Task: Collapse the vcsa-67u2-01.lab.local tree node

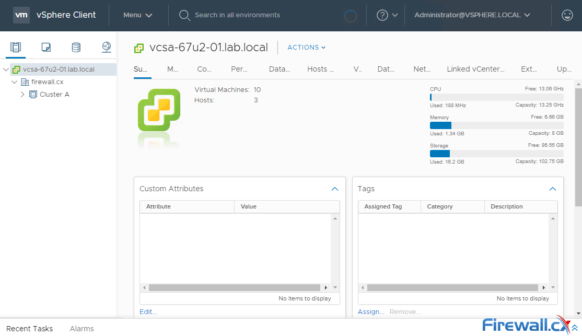Action: coord(6,69)
